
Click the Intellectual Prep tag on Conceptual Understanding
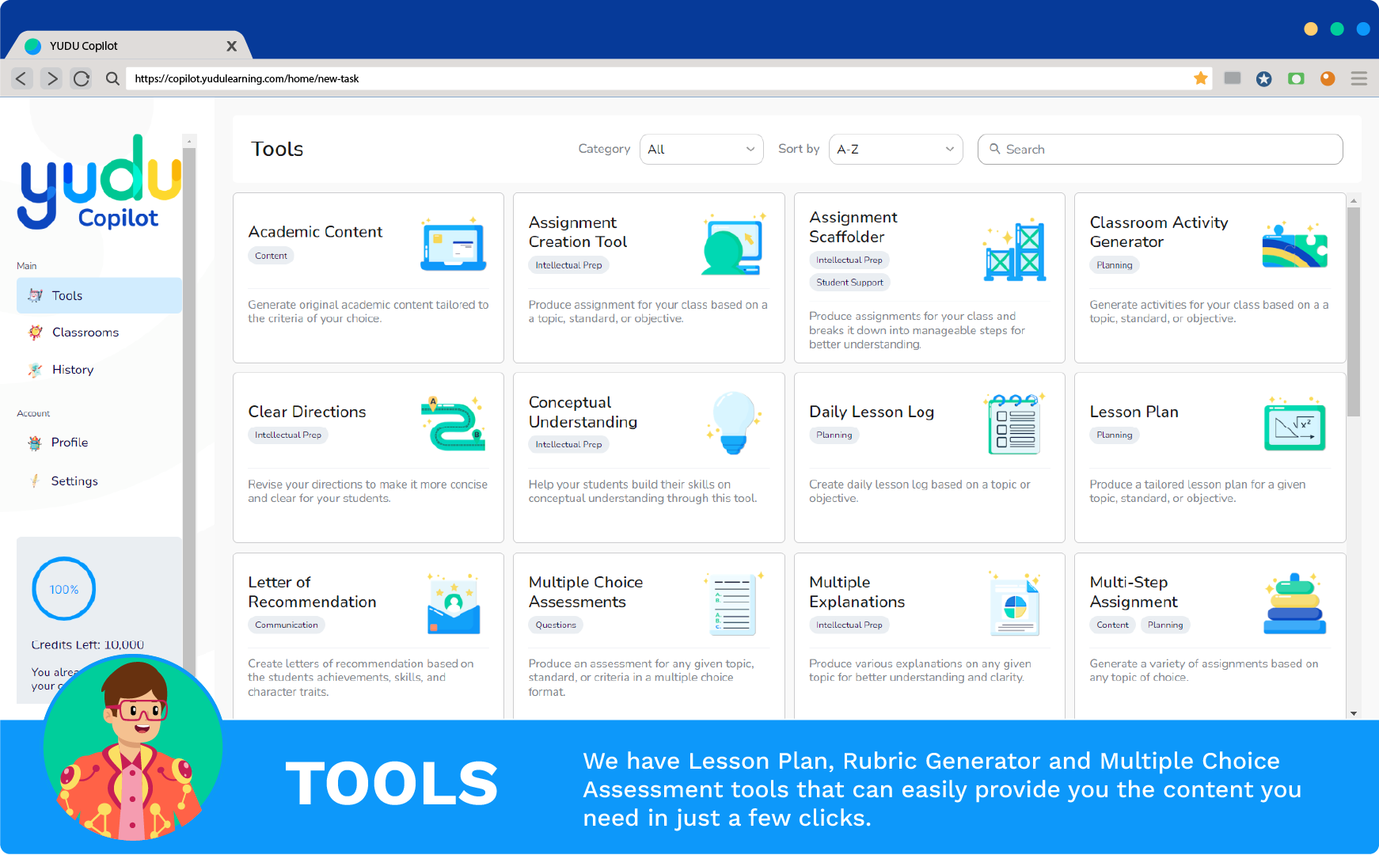(568, 445)
